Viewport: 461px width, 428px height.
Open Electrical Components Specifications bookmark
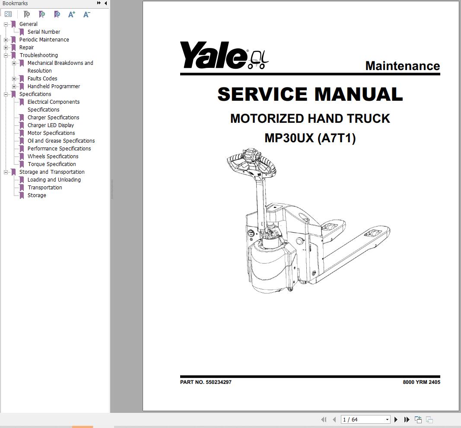(54, 105)
